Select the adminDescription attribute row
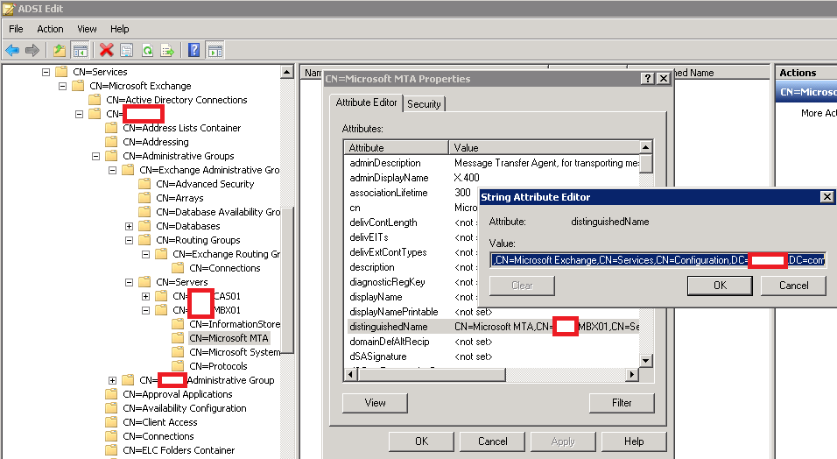Image resolution: width=837 pixels, height=459 pixels. (x=491, y=163)
